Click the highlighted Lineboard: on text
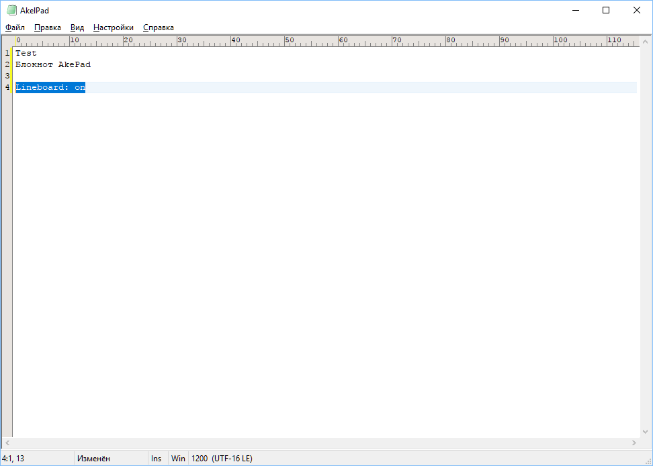This screenshot has height=466, width=653. [50, 87]
